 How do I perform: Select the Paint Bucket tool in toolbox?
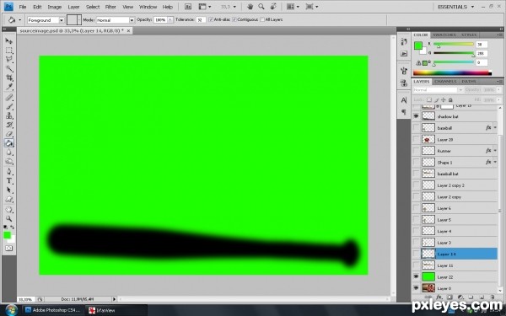tap(9, 143)
